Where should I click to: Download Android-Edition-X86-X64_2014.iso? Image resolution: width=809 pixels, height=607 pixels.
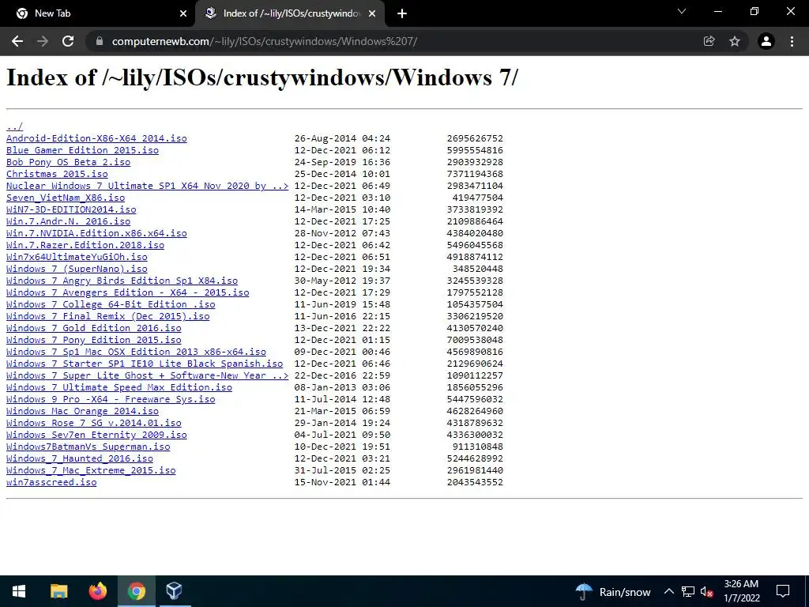coord(96,138)
